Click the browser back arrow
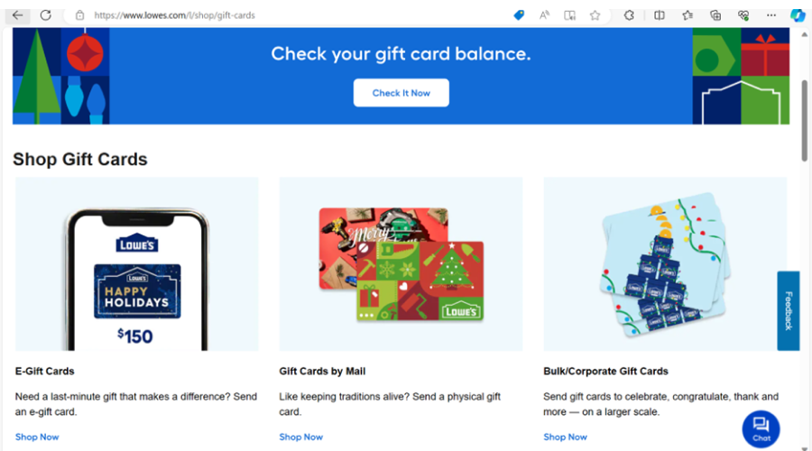Image resolution: width=812 pixels, height=451 pixels. (17, 15)
